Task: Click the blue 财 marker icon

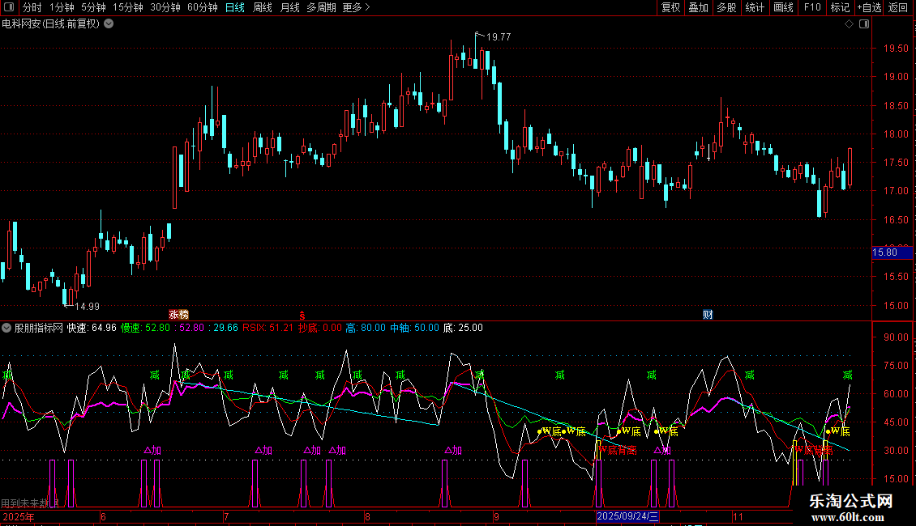Action: point(708,314)
